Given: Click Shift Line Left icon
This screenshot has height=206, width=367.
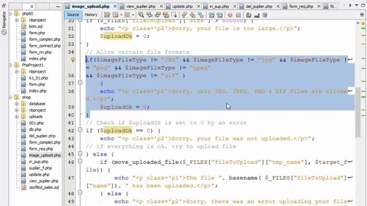Looking at the screenshot, I should click(212, 15).
